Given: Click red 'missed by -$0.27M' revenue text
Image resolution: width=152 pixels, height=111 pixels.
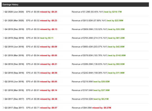Looking at the screenshot, I should click(102, 108).
